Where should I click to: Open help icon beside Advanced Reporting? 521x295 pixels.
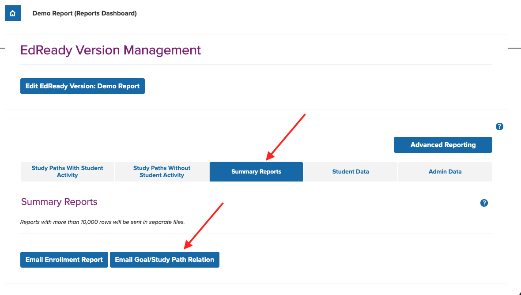pyautogui.click(x=499, y=127)
